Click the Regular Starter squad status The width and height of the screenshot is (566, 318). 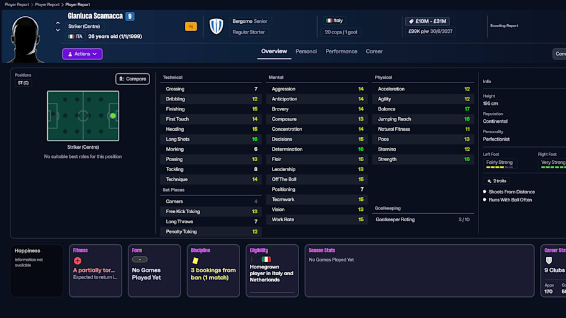click(x=248, y=32)
